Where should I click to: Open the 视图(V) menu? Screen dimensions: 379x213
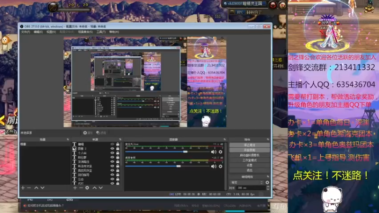pos(51,32)
